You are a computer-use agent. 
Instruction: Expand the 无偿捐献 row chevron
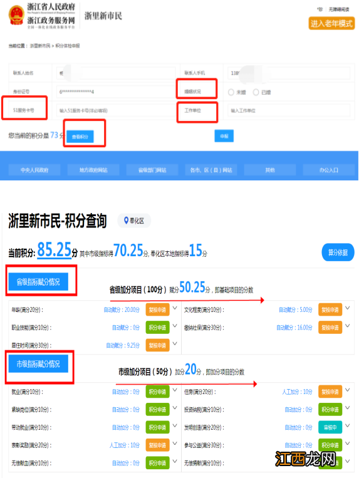348,461
